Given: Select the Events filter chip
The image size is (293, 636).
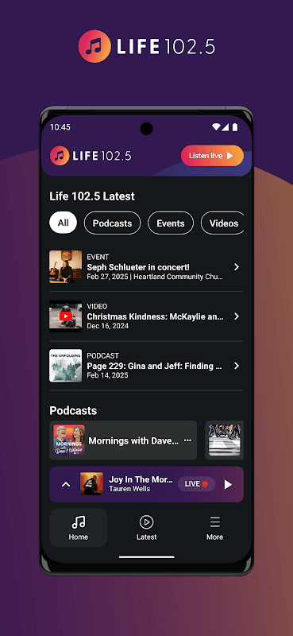Looking at the screenshot, I should [171, 223].
